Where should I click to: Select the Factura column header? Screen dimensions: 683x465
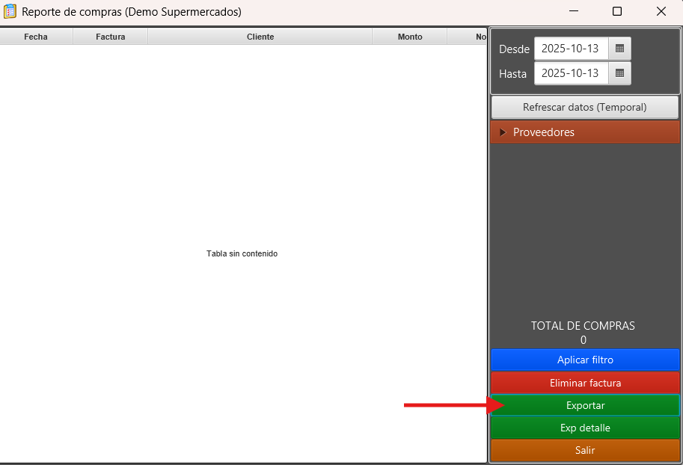coord(111,37)
